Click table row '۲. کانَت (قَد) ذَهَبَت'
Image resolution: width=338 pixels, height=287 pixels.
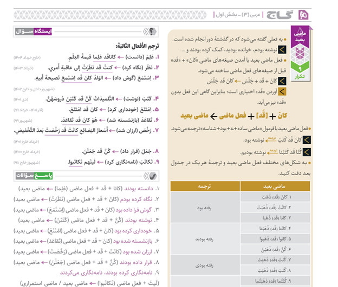click(x=275, y=208)
